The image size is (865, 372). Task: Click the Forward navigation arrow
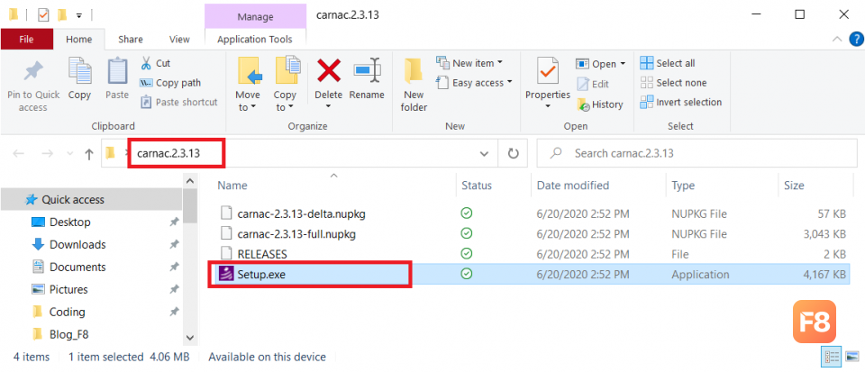47,154
